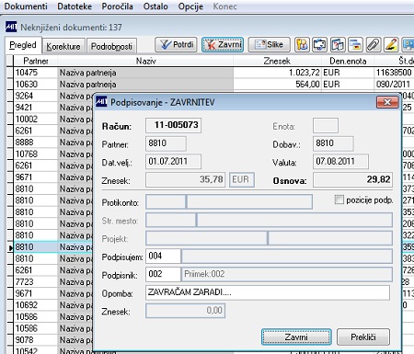This screenshot has height=354, width=414.
Task: Click document number cell 11638500
Action: click(x=394, y=73)
